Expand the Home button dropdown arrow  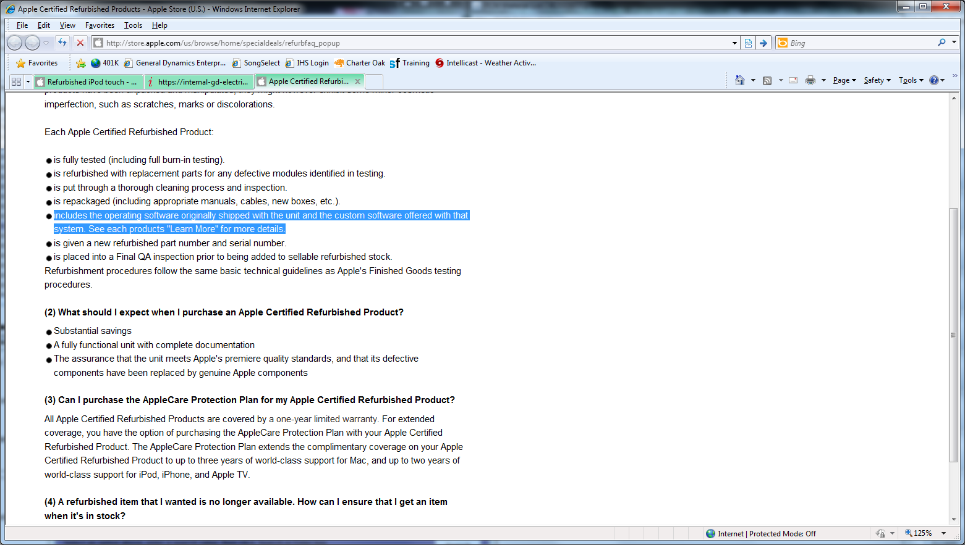[x=753, y=80]
